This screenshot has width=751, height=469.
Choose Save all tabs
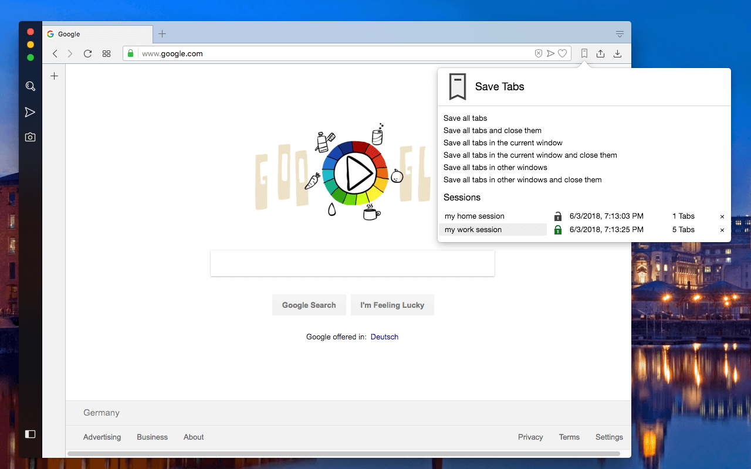(465, 118)
